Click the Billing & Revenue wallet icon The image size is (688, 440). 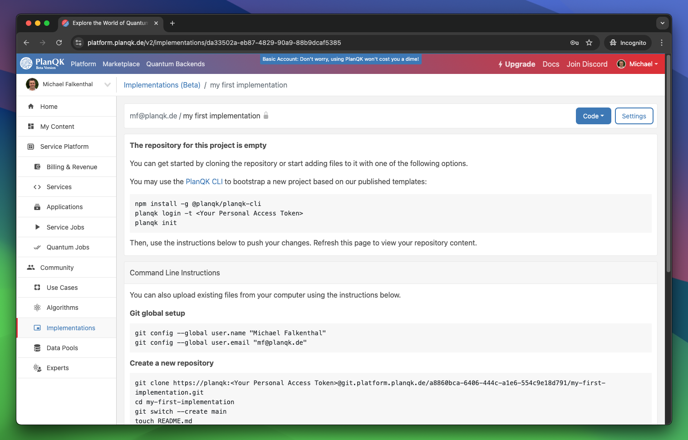click(x=37, y=167)
